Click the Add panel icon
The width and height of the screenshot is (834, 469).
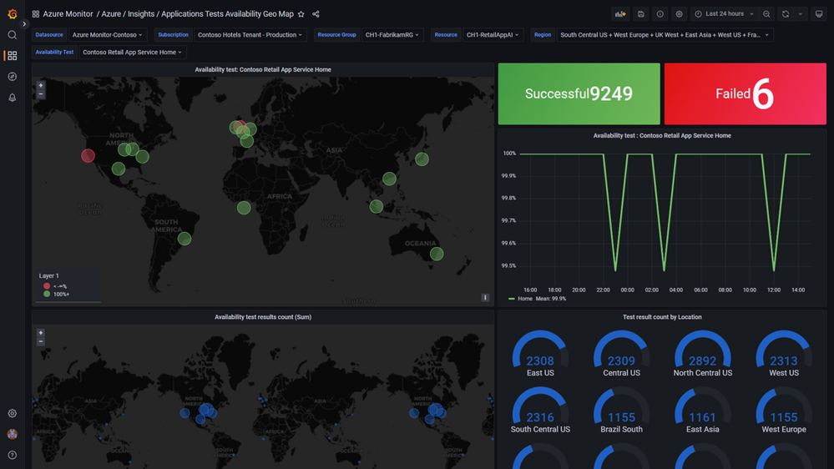pyautogui.click(x=620, y=14)
